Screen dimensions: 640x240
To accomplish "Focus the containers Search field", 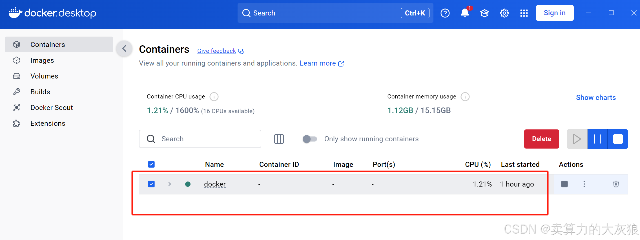I will tap(200, 139).
